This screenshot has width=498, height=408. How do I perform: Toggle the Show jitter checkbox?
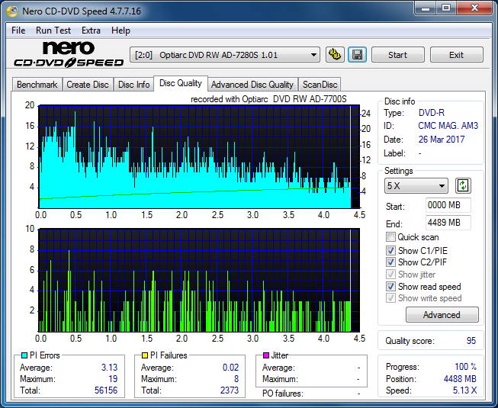390,274
